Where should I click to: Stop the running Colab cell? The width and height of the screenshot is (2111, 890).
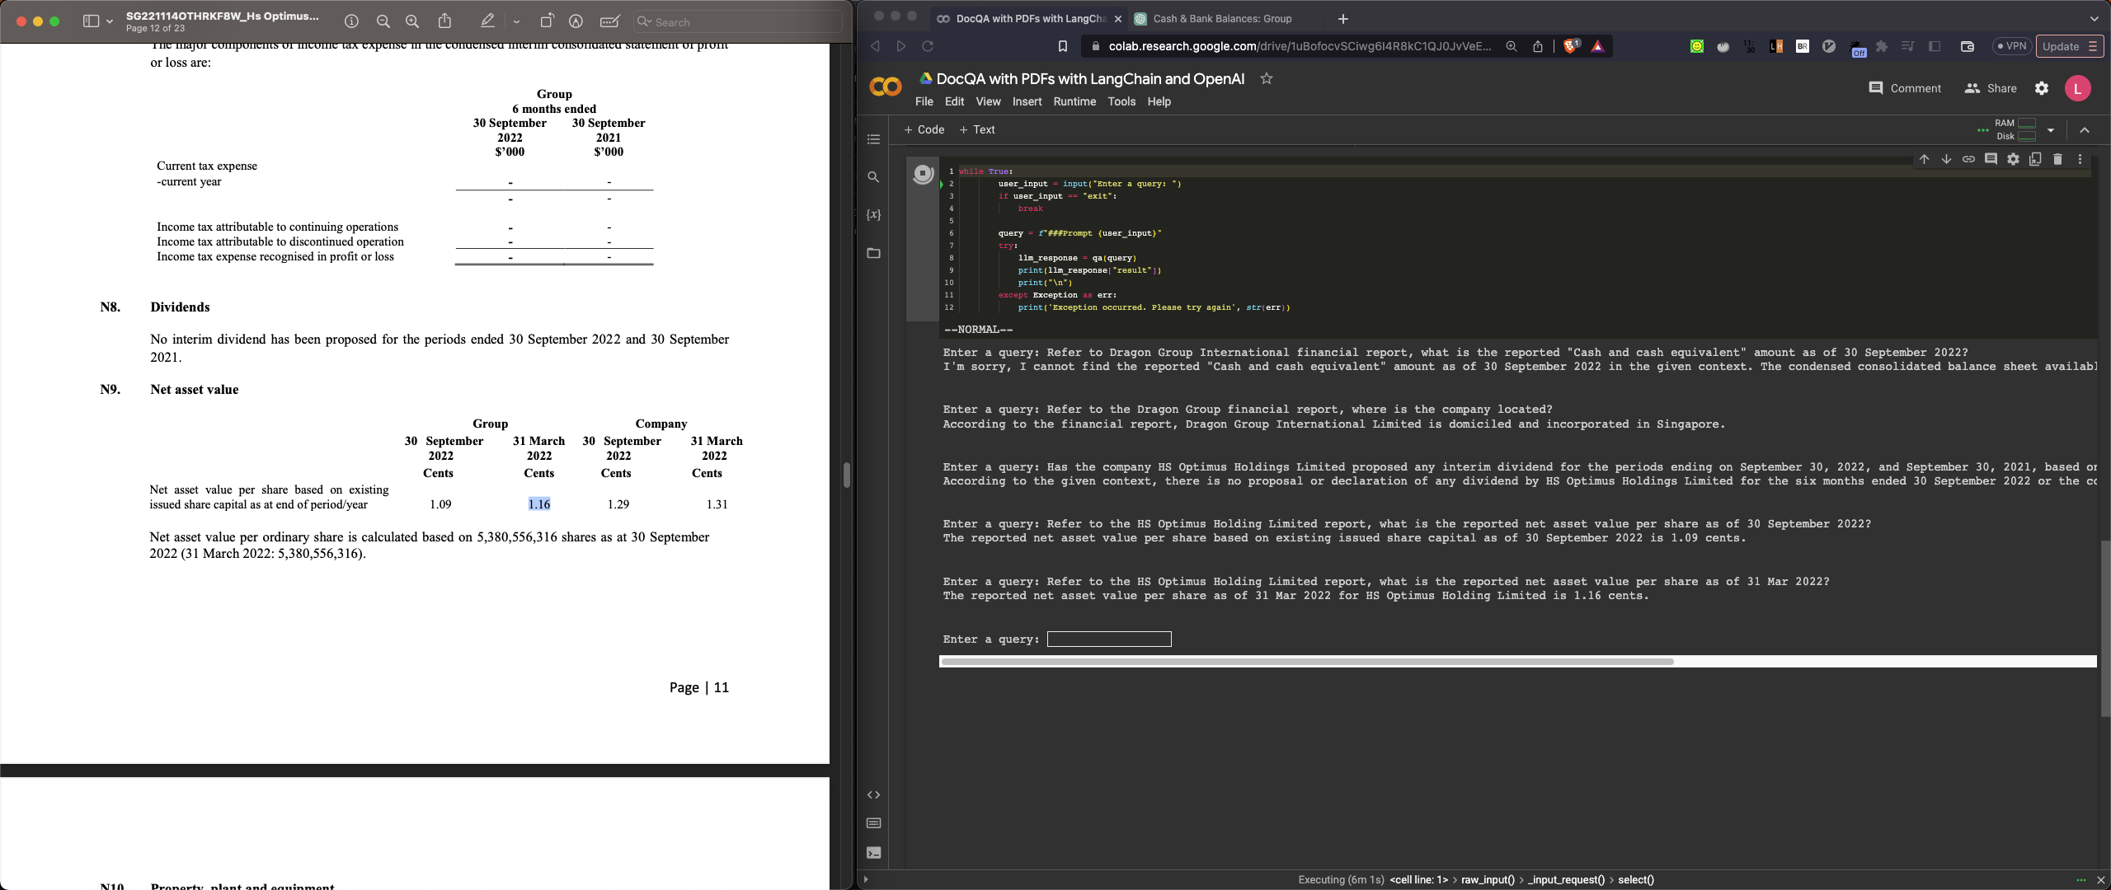coord(923,173)
